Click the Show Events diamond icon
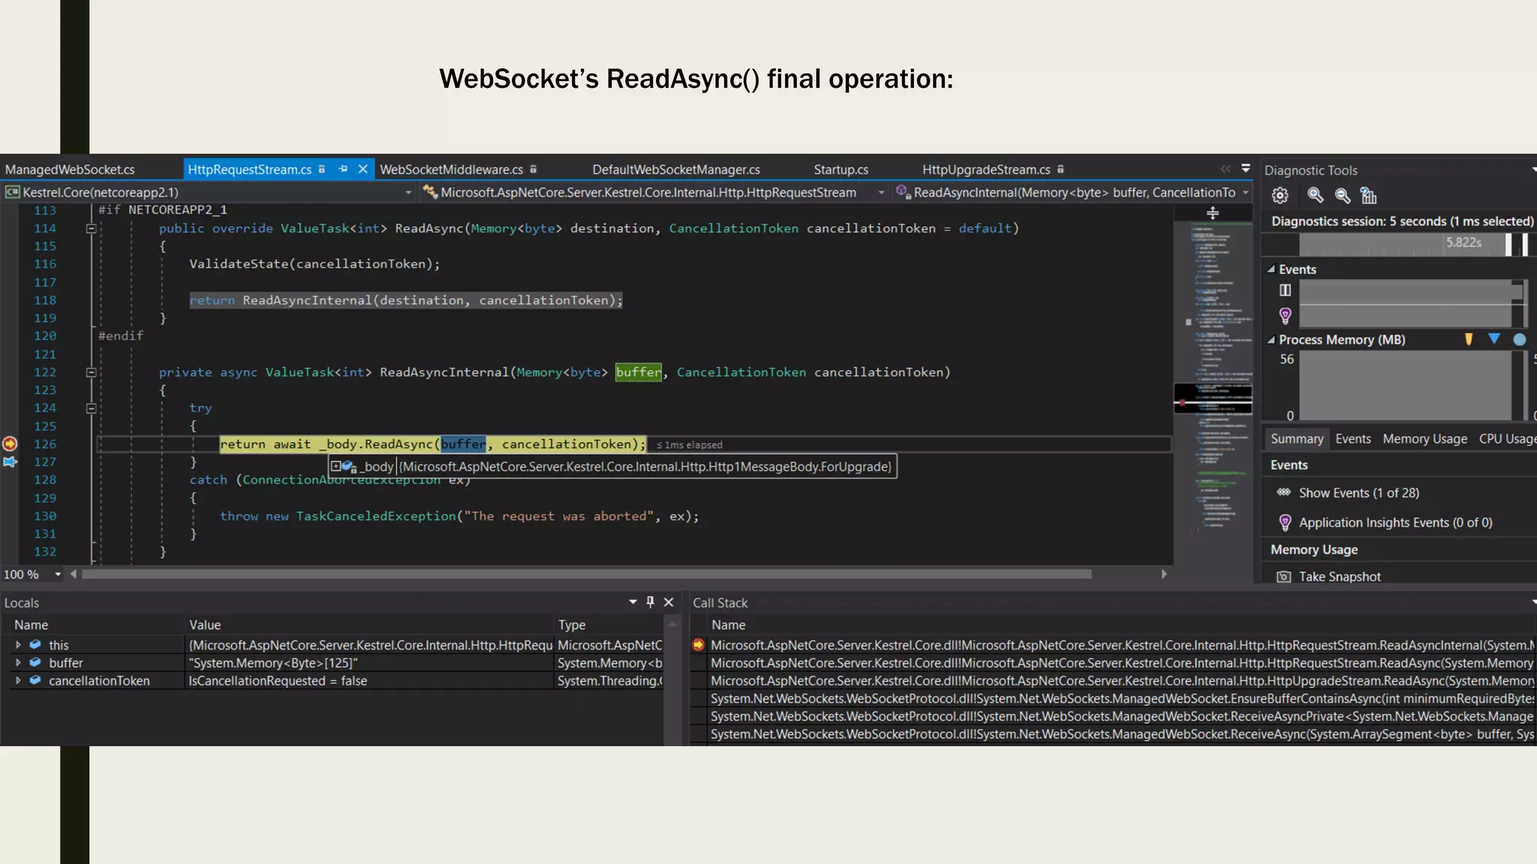 [x=1284, y=492]
